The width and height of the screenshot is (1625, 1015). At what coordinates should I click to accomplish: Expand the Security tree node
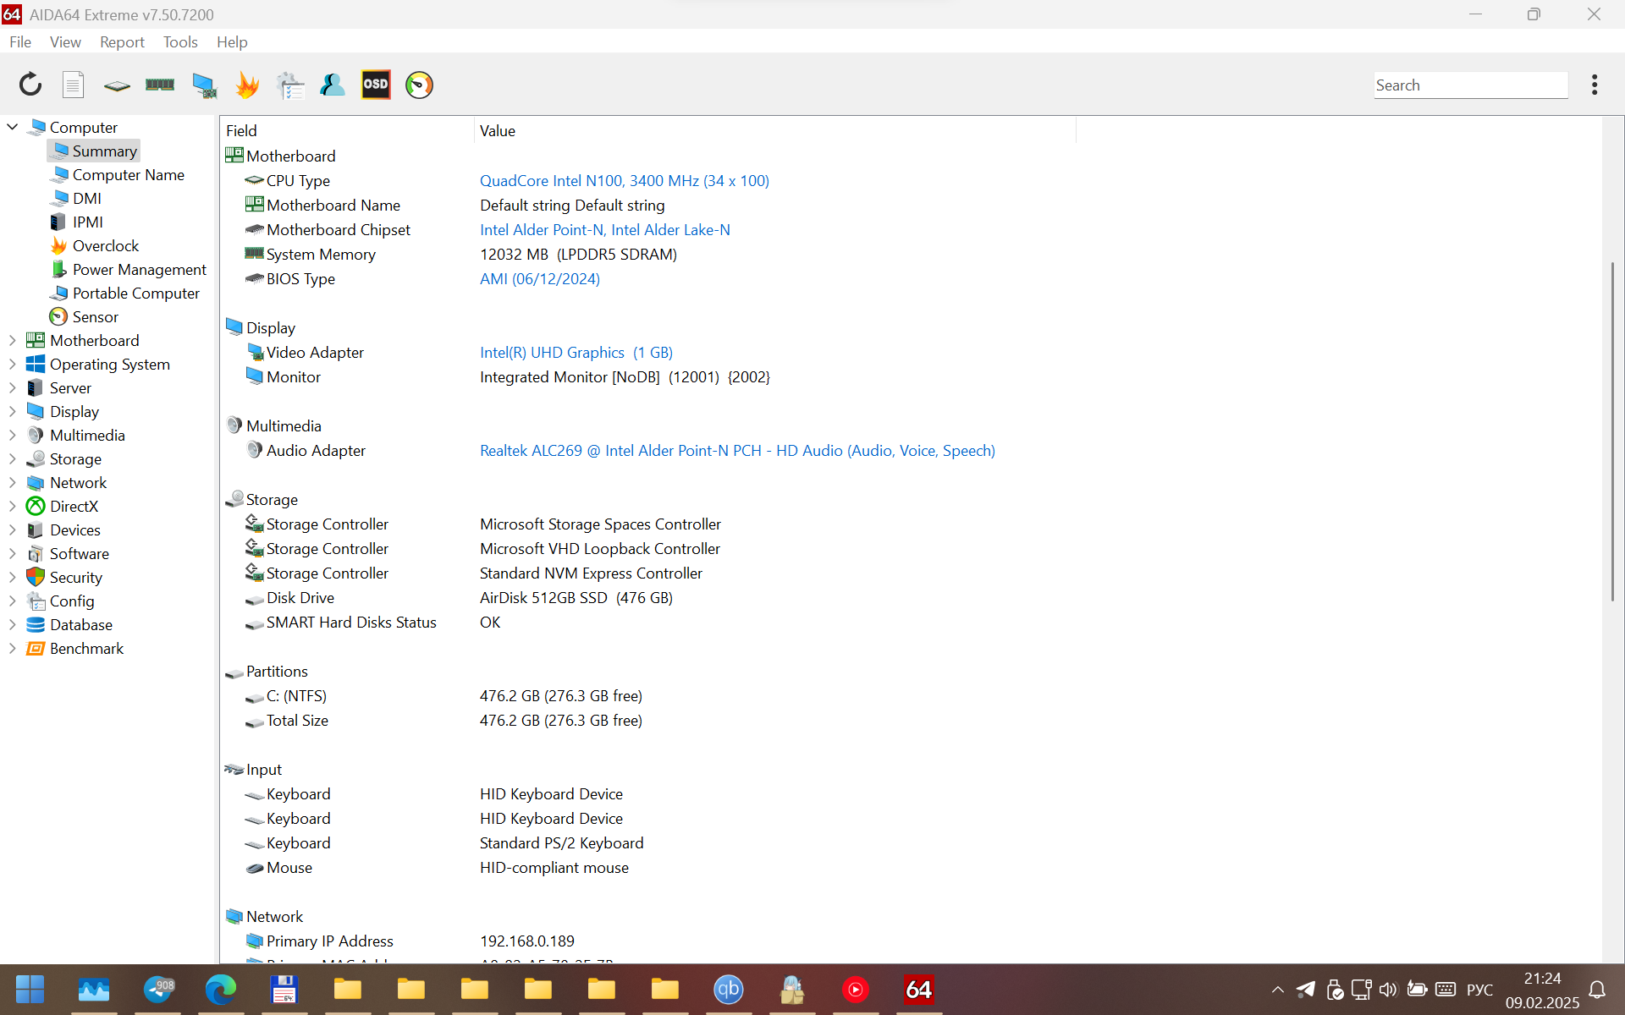[x=13, y=577]
